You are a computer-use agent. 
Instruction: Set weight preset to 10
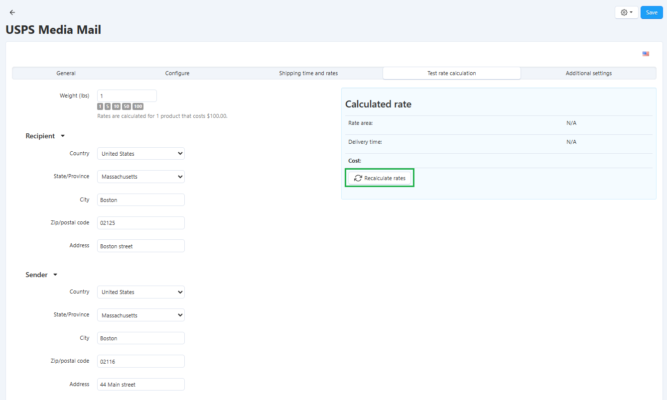(116, 106)
